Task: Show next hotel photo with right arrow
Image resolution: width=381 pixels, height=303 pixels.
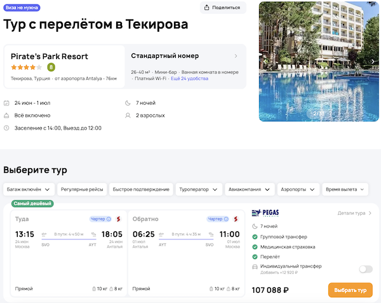Action: pos(373,62)
